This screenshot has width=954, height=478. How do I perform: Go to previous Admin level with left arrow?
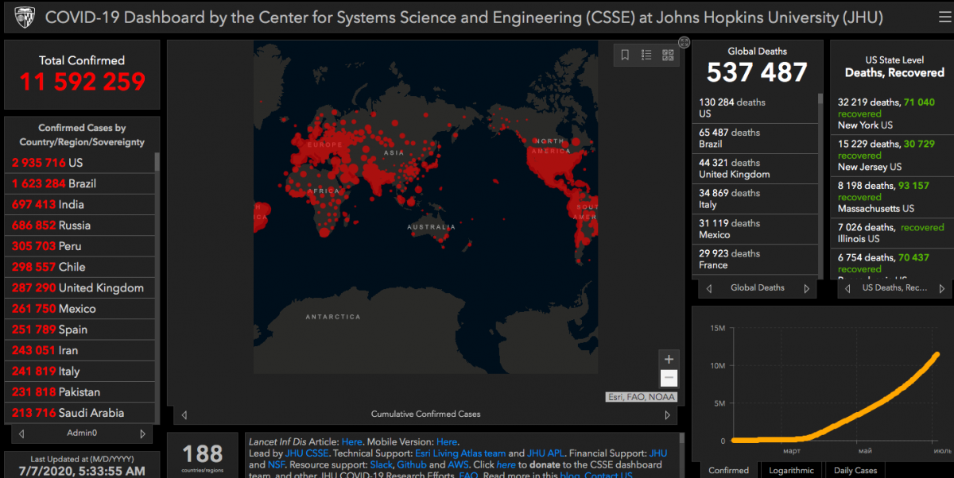[21, 434]
